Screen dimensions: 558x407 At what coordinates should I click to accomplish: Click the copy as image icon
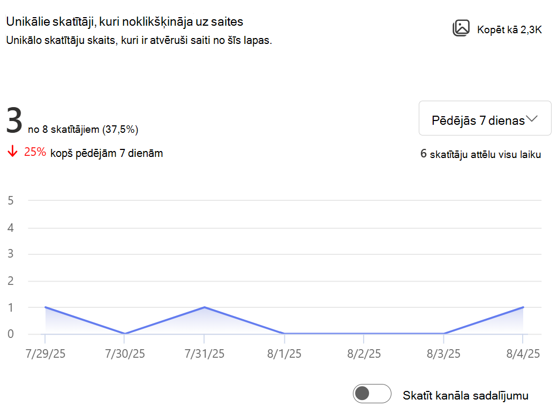[461, 28]
